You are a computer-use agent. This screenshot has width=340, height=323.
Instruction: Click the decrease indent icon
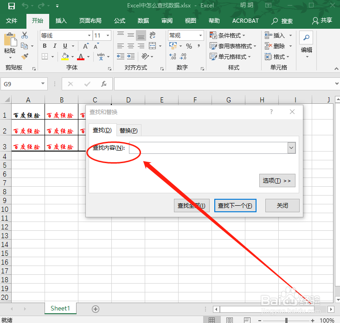(121, 57)
